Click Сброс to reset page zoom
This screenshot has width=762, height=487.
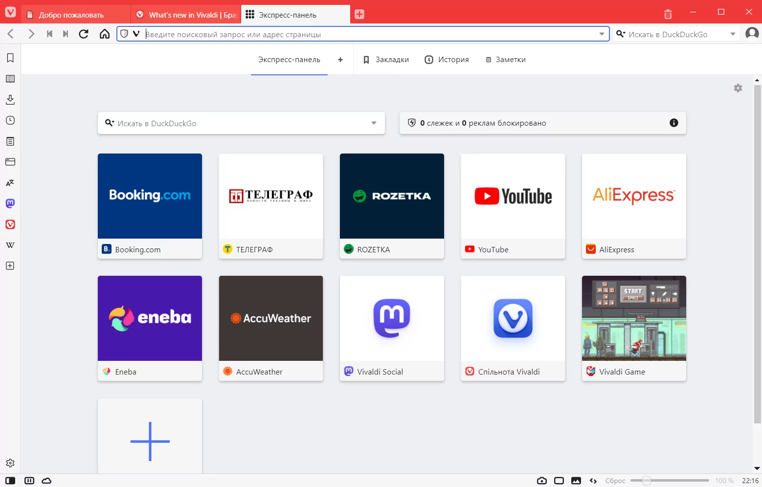615,481
